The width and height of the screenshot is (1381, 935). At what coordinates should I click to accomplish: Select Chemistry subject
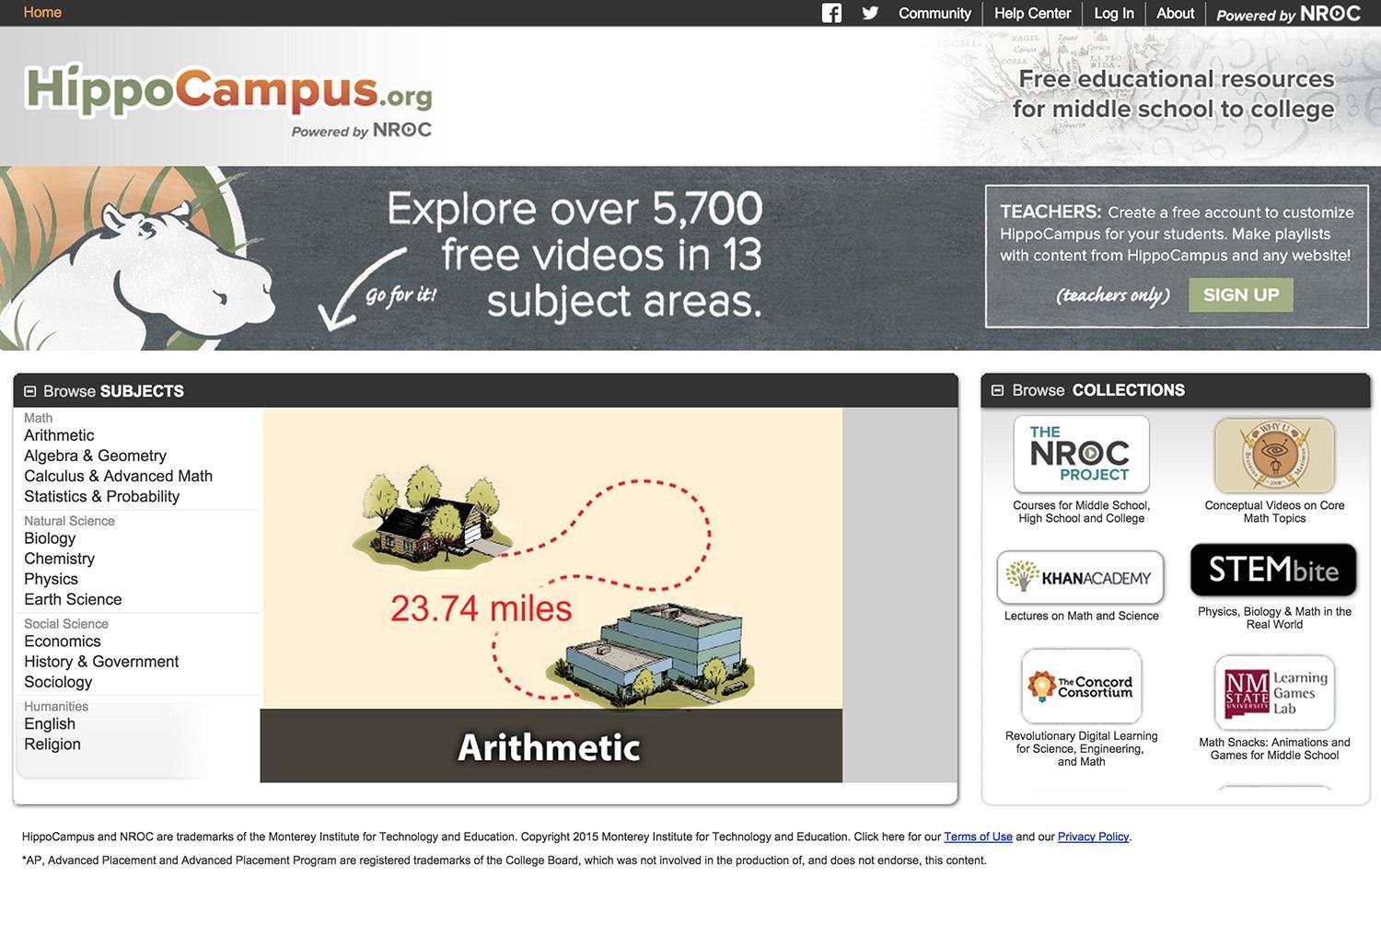coord(59,559)
